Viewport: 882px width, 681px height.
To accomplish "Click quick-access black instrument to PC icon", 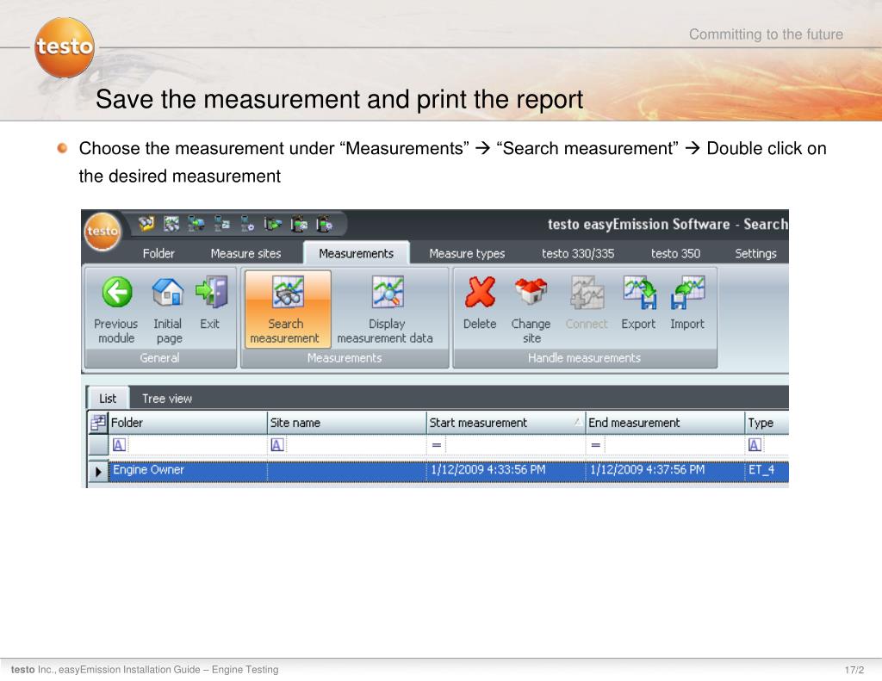I will (x=273, y=225).
